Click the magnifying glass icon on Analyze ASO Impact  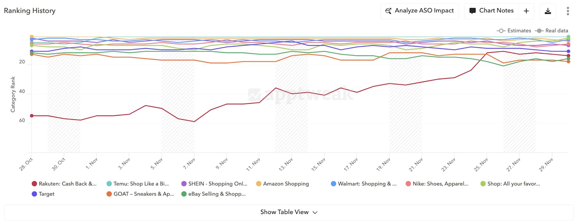click(388, 11)
